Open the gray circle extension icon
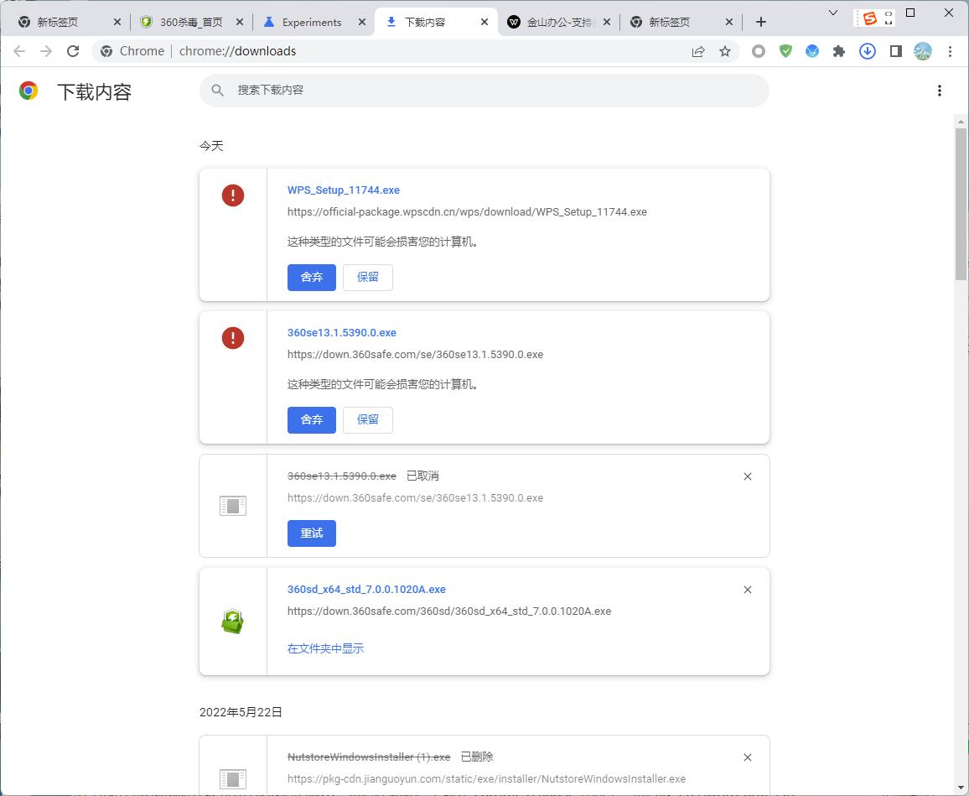Screen dimensions: 969x796 click(x=759, y=51)
